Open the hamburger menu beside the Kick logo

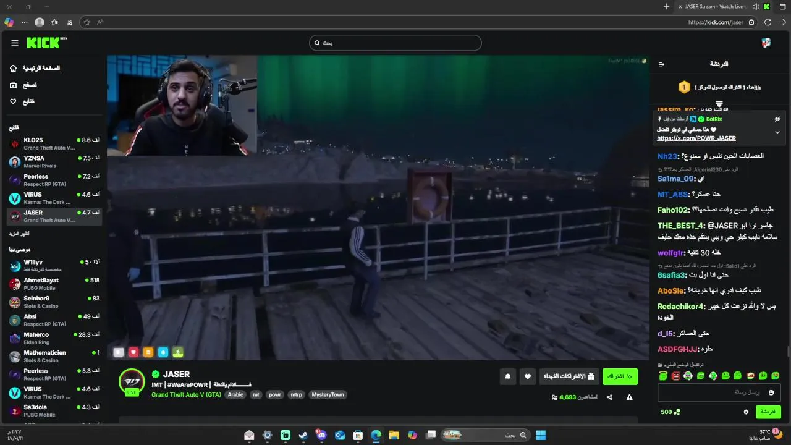pos(15,43)
